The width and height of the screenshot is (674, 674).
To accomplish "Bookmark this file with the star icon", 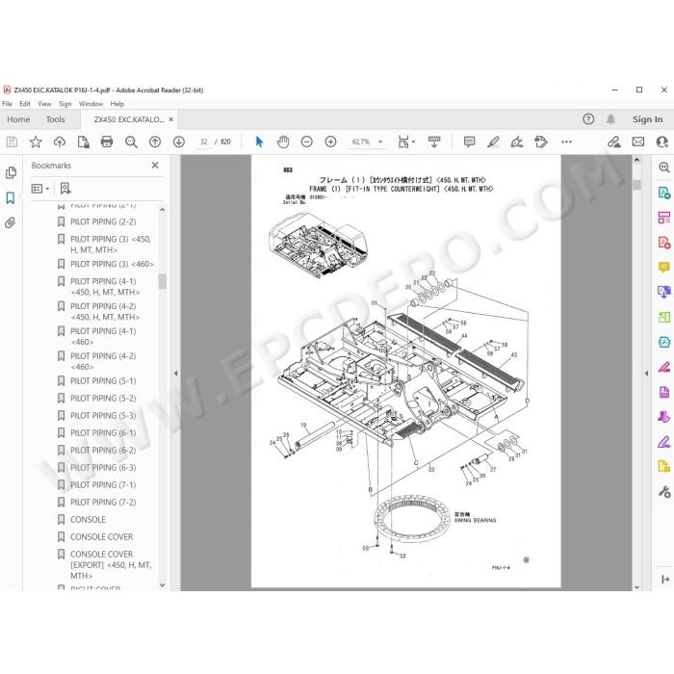I will [36, 142].
